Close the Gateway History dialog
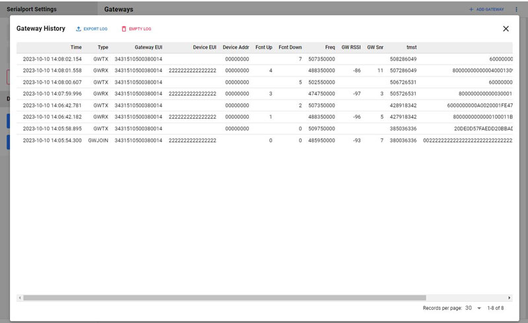The width and height of the screenshot is (528, 323). coord(506,29)
